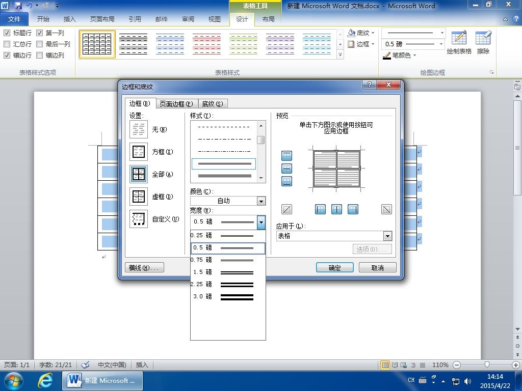The image size is (522, 391).
Task: Select the 自定义 (Custom) border setting icon
Action: point(139,219)
